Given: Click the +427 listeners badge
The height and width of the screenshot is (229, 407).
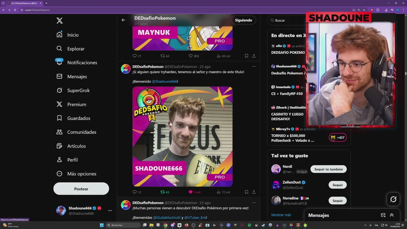Looking at the screenshot, I should [x=338, y=137].
